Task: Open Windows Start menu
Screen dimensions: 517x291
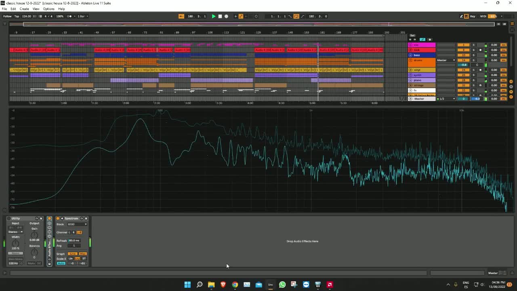Action: 187,285
